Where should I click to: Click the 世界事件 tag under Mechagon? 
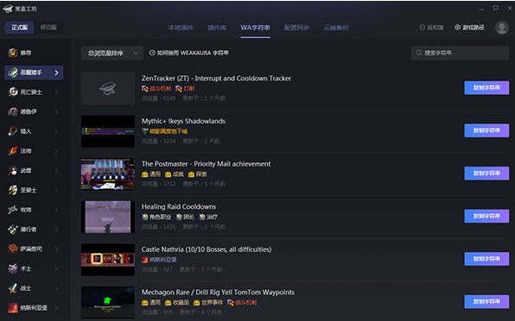(x=208, y=302)
